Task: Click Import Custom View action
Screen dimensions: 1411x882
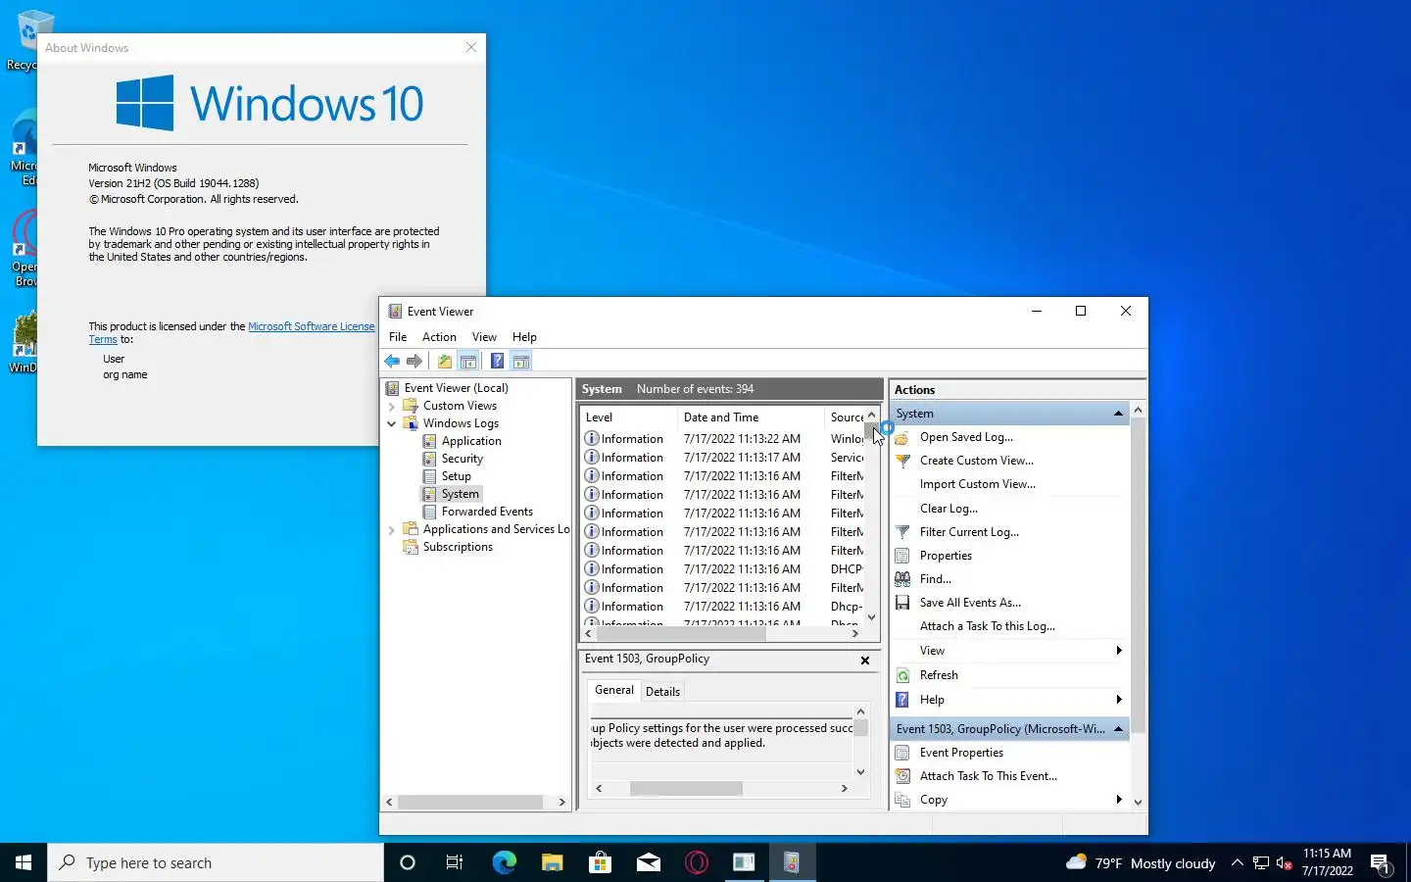Action: tap(978, 484)
